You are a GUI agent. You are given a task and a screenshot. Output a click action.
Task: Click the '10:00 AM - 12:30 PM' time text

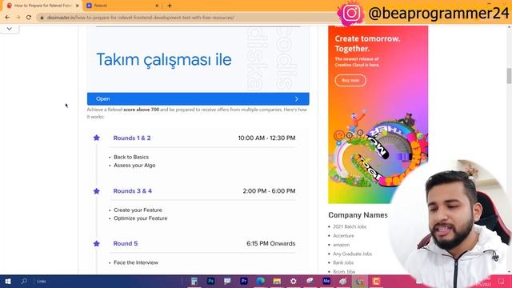pyautogui.click(x=266, y=138)
